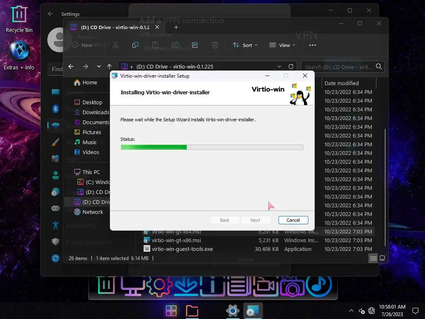This screenshot has height=319, width=425.
Task: Open Windows Update icon in Settings sidebar
Action: coord(56,258)
